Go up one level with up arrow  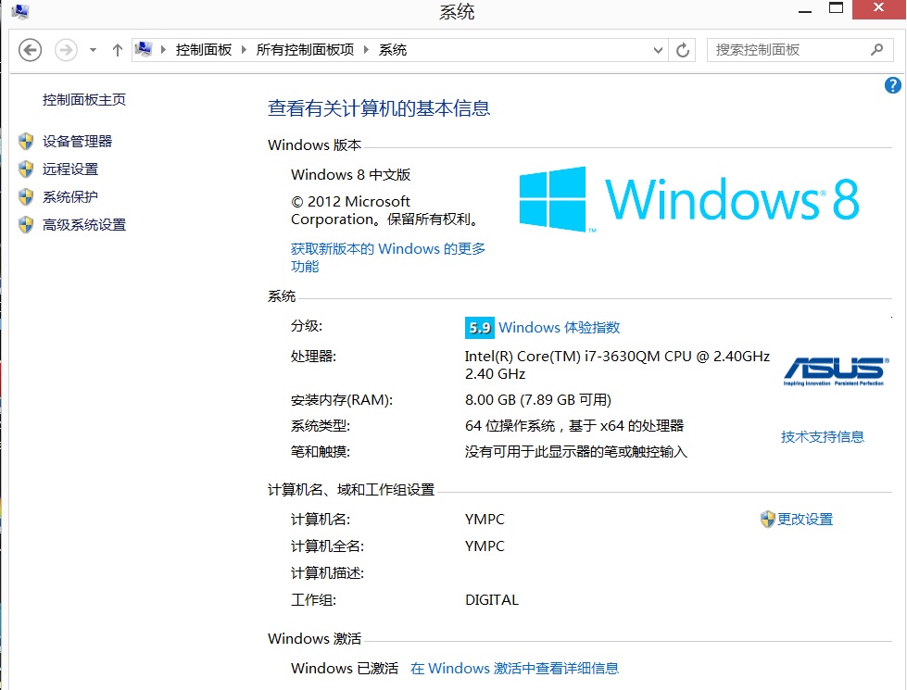pos(118,50)
